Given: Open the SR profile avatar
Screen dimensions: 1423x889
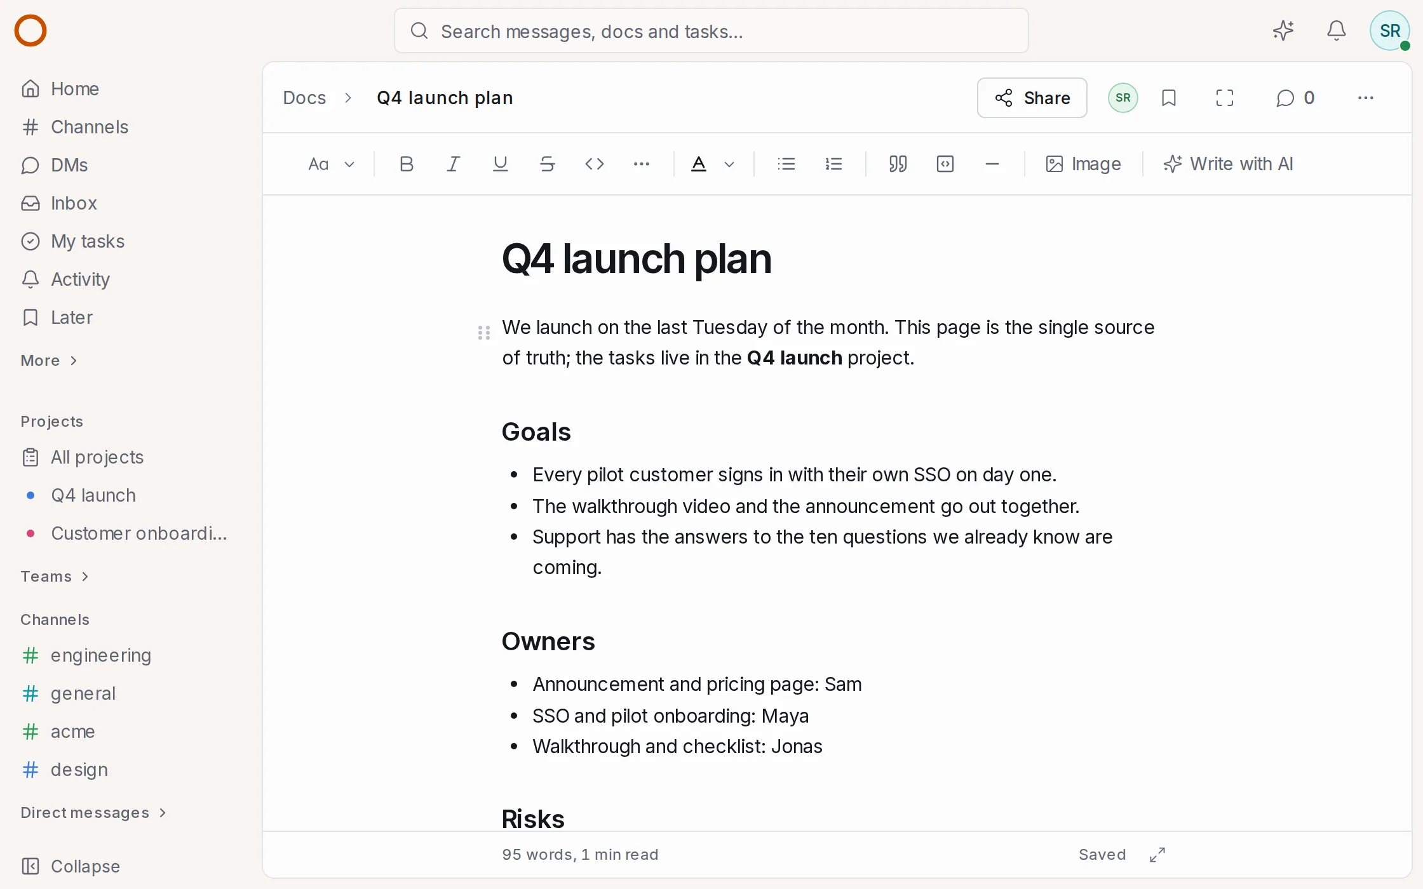Looking at the screenshot, I should pyautogui.click(x=1390, y=30).
